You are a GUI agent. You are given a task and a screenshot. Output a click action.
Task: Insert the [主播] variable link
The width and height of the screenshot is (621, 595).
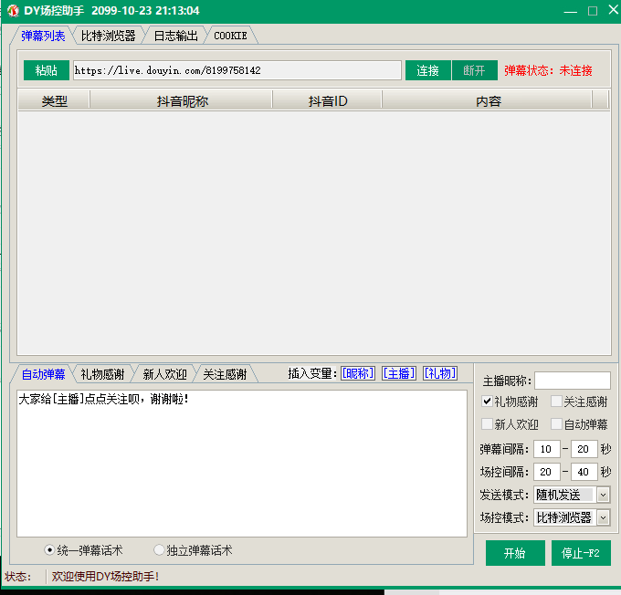399,373
